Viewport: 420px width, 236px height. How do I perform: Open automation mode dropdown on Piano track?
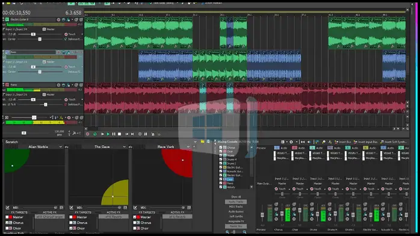pyautogui.click(x=82, y=100)
